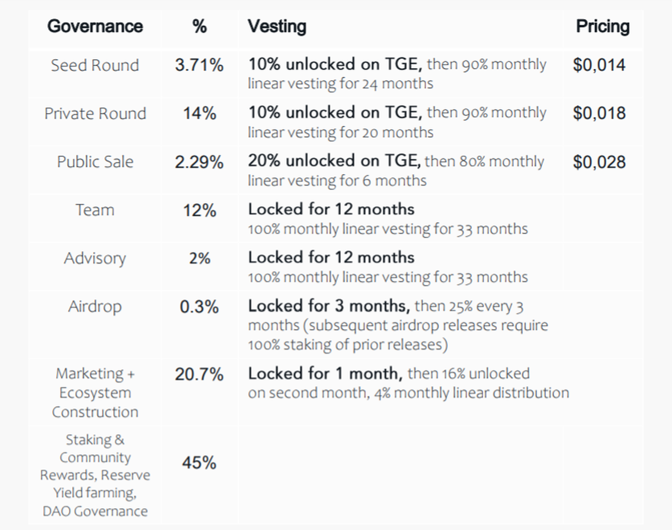The image size is (672, 530).
Task: Click the Pricing column header
Action: (603, 26)
